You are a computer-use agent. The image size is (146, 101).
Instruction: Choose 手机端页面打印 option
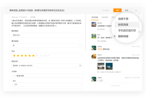(x=127, y=31)
